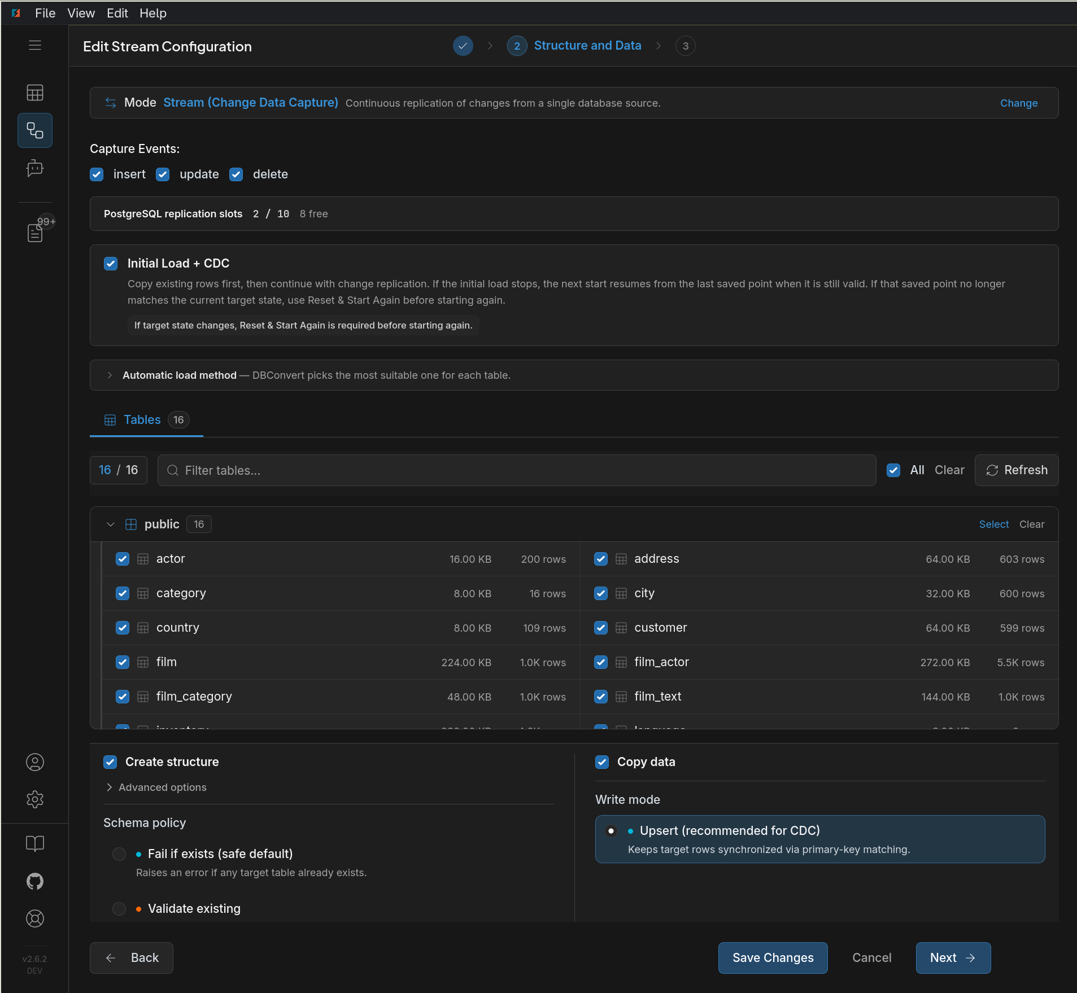Select Upsert write mode radio
1077x993 pixels.
(611, 831)
